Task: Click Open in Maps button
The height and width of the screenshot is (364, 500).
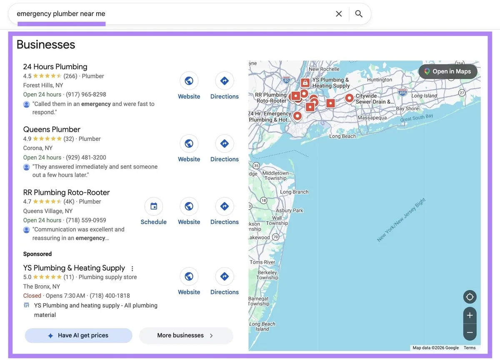Action: coord(447,72)
